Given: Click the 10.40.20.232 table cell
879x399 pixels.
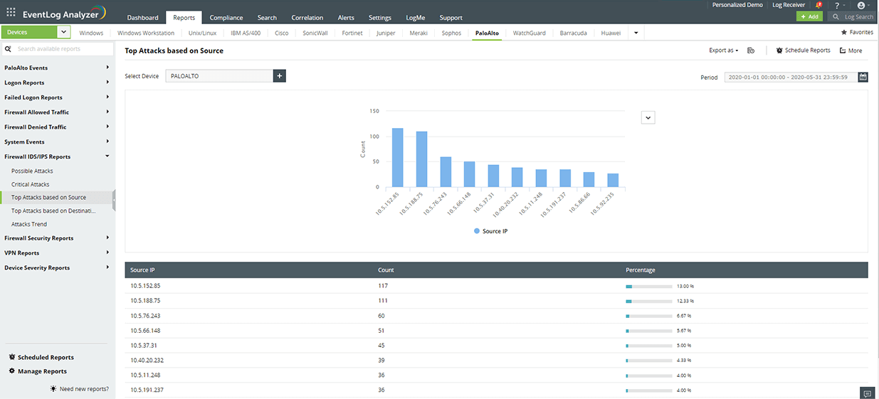Looking at the screenshot, I should [x=147, y=360].
